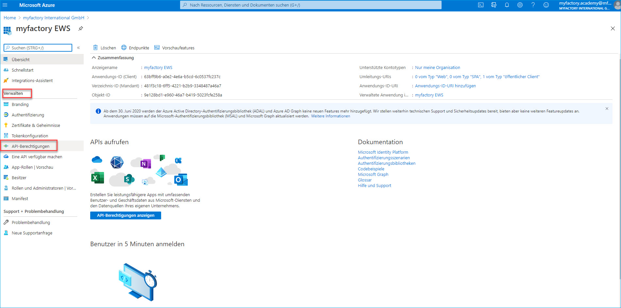Screen dimensions: 621x308
Task: Click the Home breadcrumb
Action: pos(10,18)
